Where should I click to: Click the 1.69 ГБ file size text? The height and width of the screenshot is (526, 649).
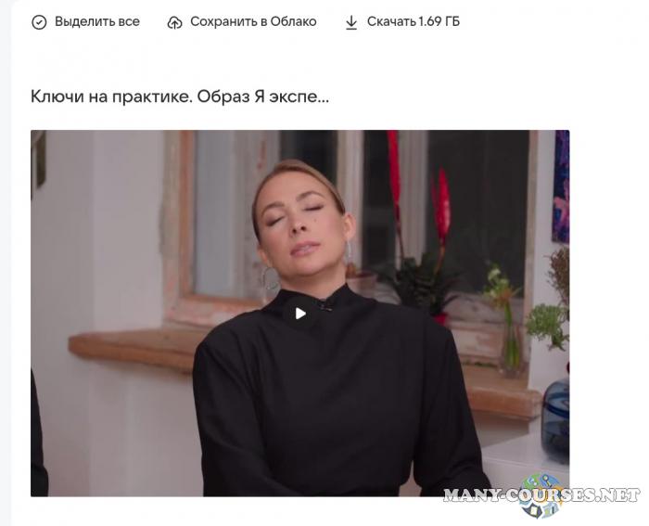click(x=439, y=21)
